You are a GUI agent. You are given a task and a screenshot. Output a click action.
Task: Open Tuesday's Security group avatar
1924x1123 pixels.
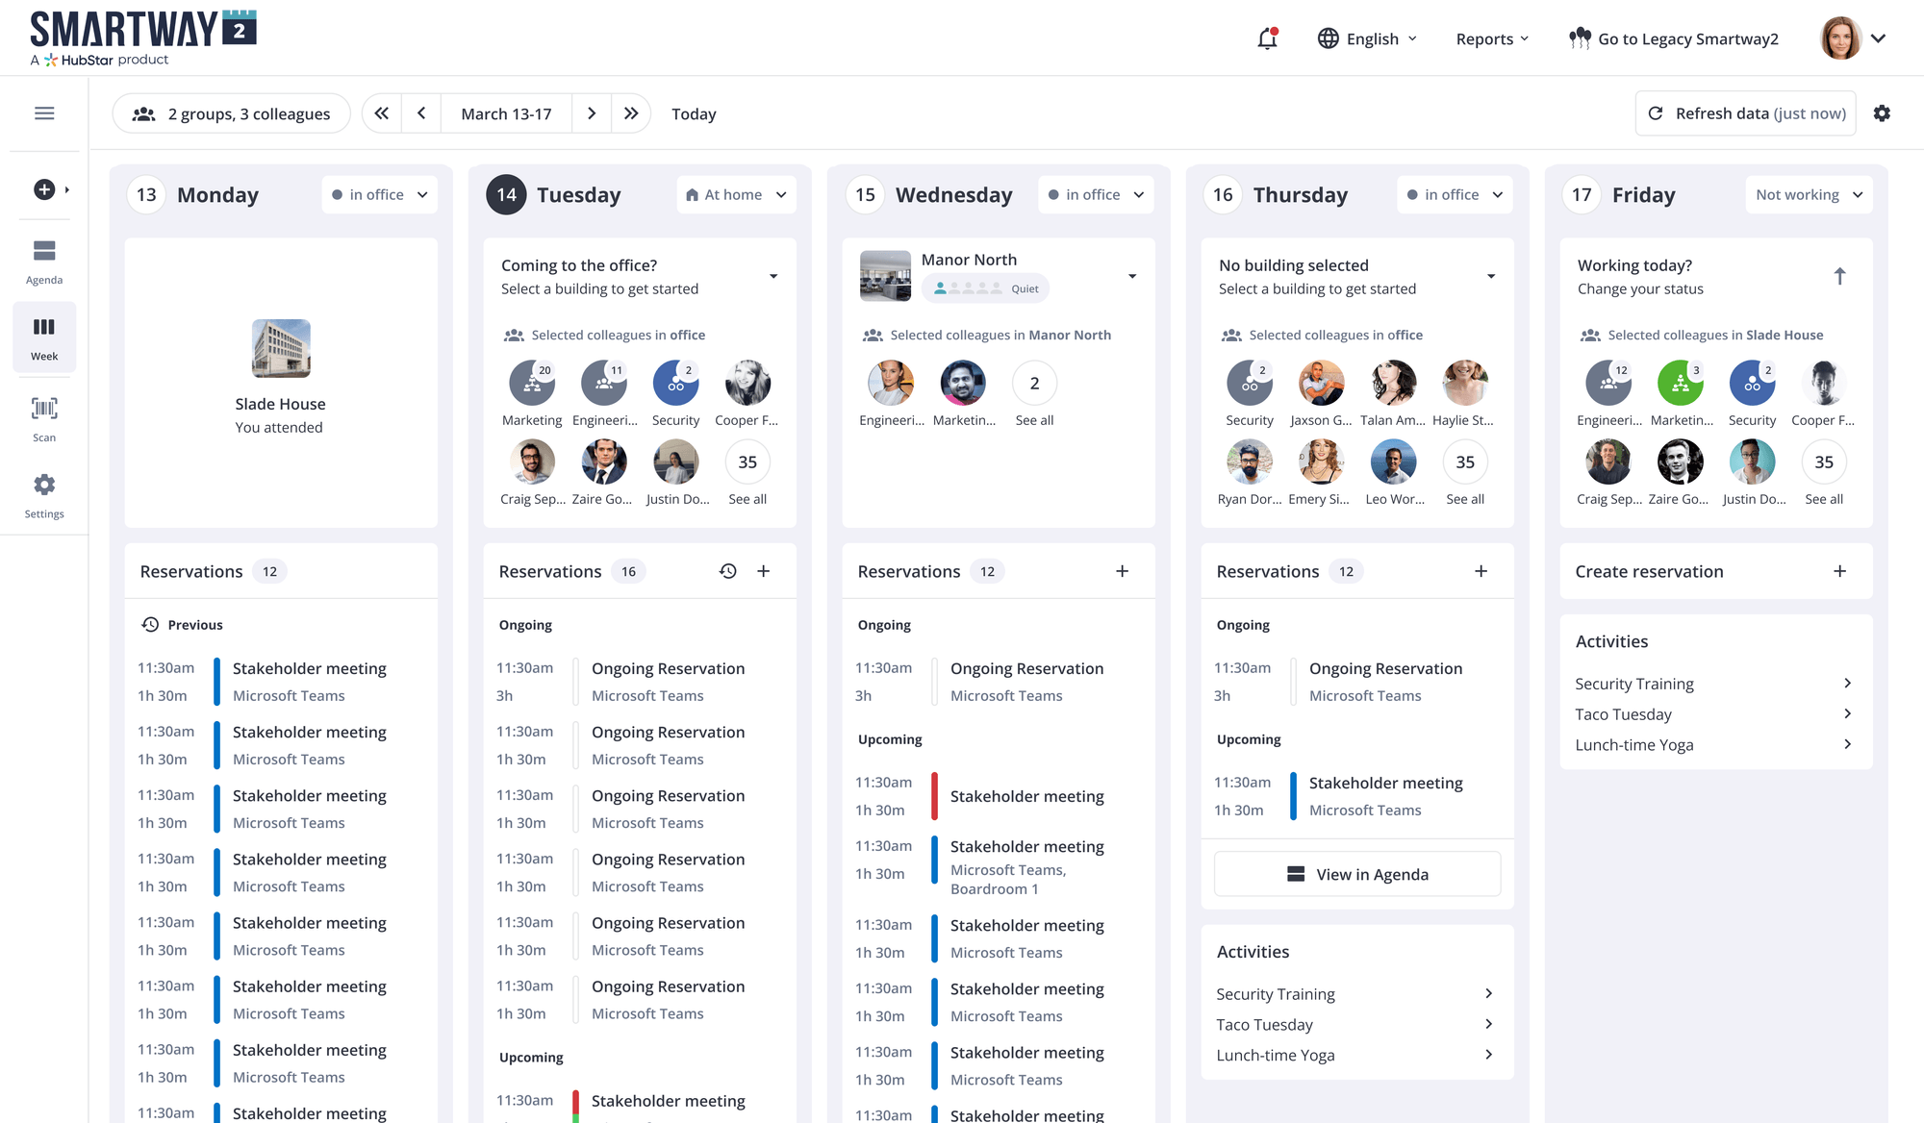(x=676, y=384)
